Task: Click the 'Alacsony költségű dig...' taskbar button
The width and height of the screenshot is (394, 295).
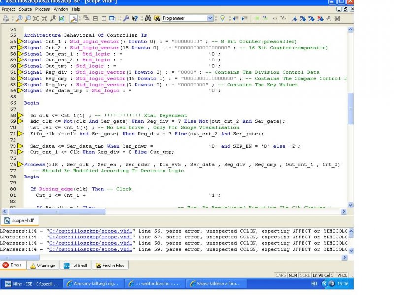Action: (x=93, y=284)
